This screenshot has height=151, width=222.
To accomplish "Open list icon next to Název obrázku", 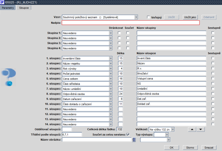I will 134,140.
